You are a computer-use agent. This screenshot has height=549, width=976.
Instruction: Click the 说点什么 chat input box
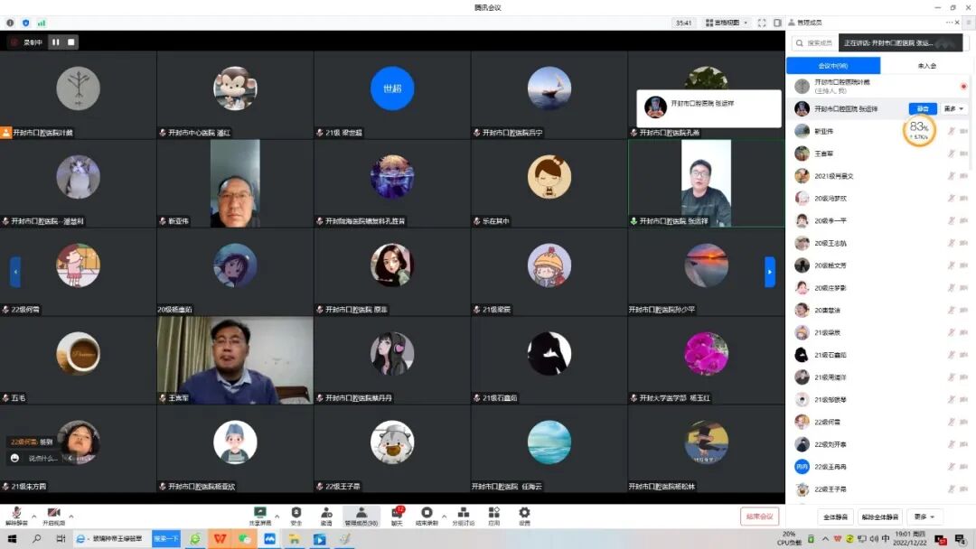[42, 458]
